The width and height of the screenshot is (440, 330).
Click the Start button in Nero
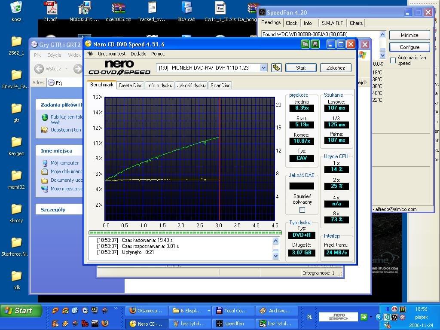point(301,67)
